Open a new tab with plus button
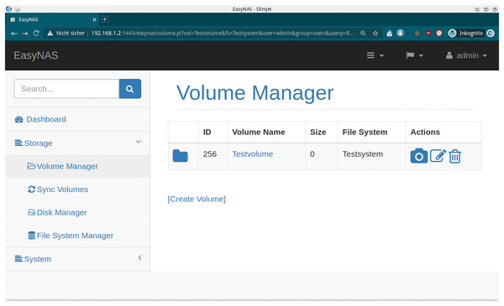504x306 pixels. pos(104,19)
